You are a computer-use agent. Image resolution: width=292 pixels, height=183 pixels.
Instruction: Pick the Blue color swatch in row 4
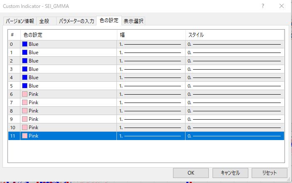pos(25,78)
